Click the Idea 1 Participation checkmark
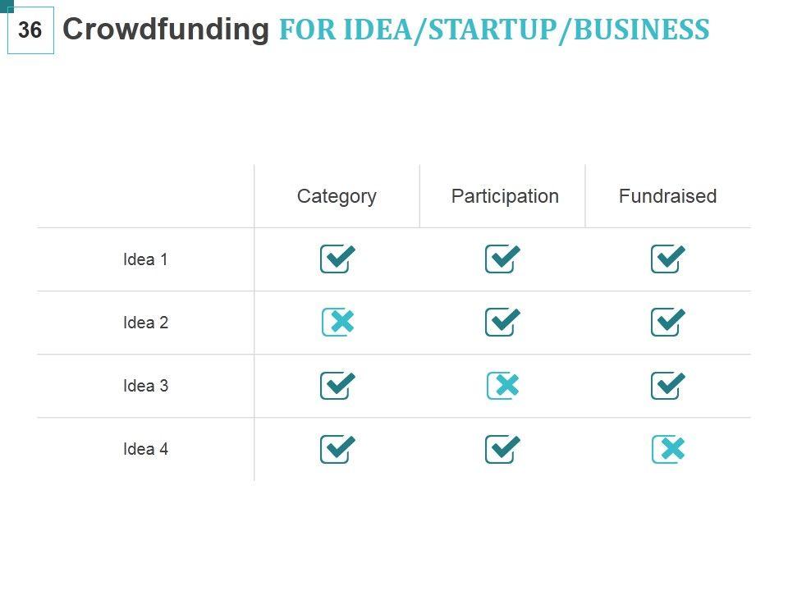The width and height of the screenshot is (788, 591). (502, 259)
